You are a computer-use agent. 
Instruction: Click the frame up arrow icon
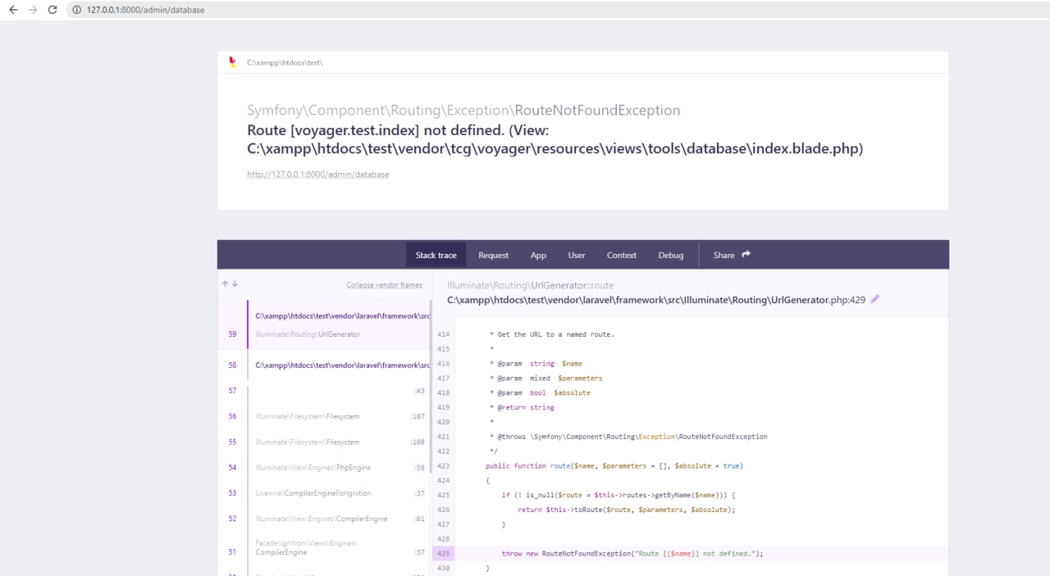pyautogui.click(x=225, y=284)
